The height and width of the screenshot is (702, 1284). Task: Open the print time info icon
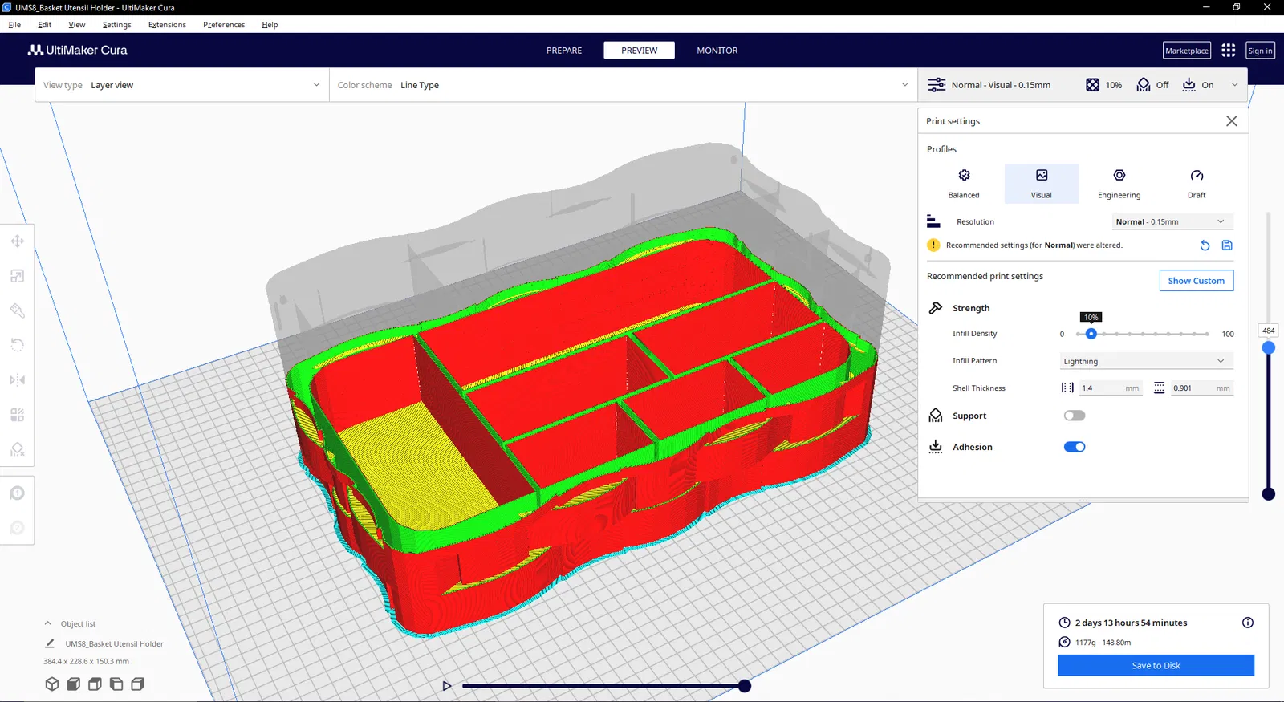click(1248, 623)
